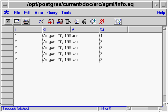
Task: Click the padlock lock icon
Action: [x=84, y=21]
